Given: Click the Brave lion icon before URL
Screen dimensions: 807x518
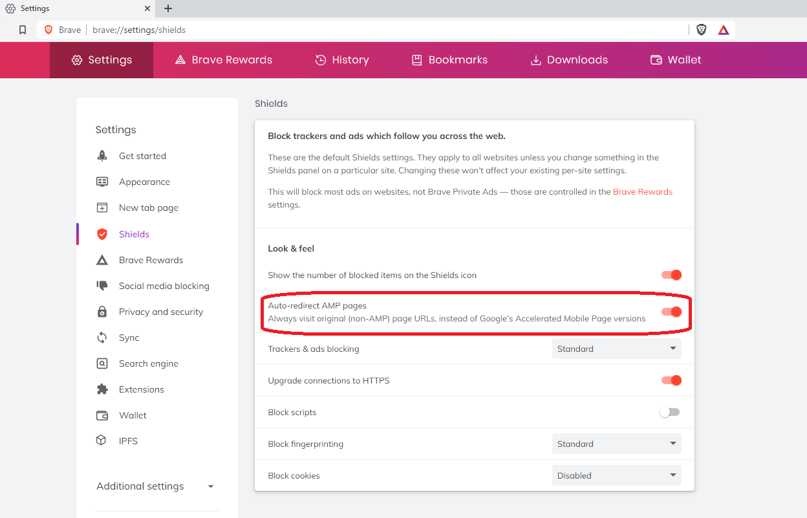Looking at the screenshot, I should [x=48, y=30].
